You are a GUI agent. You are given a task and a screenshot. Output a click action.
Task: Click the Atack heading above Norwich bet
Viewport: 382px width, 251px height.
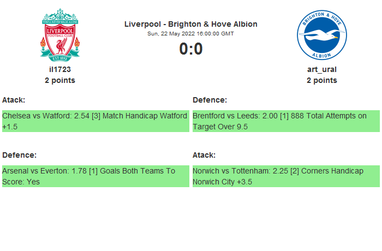(x=204, y=155)
